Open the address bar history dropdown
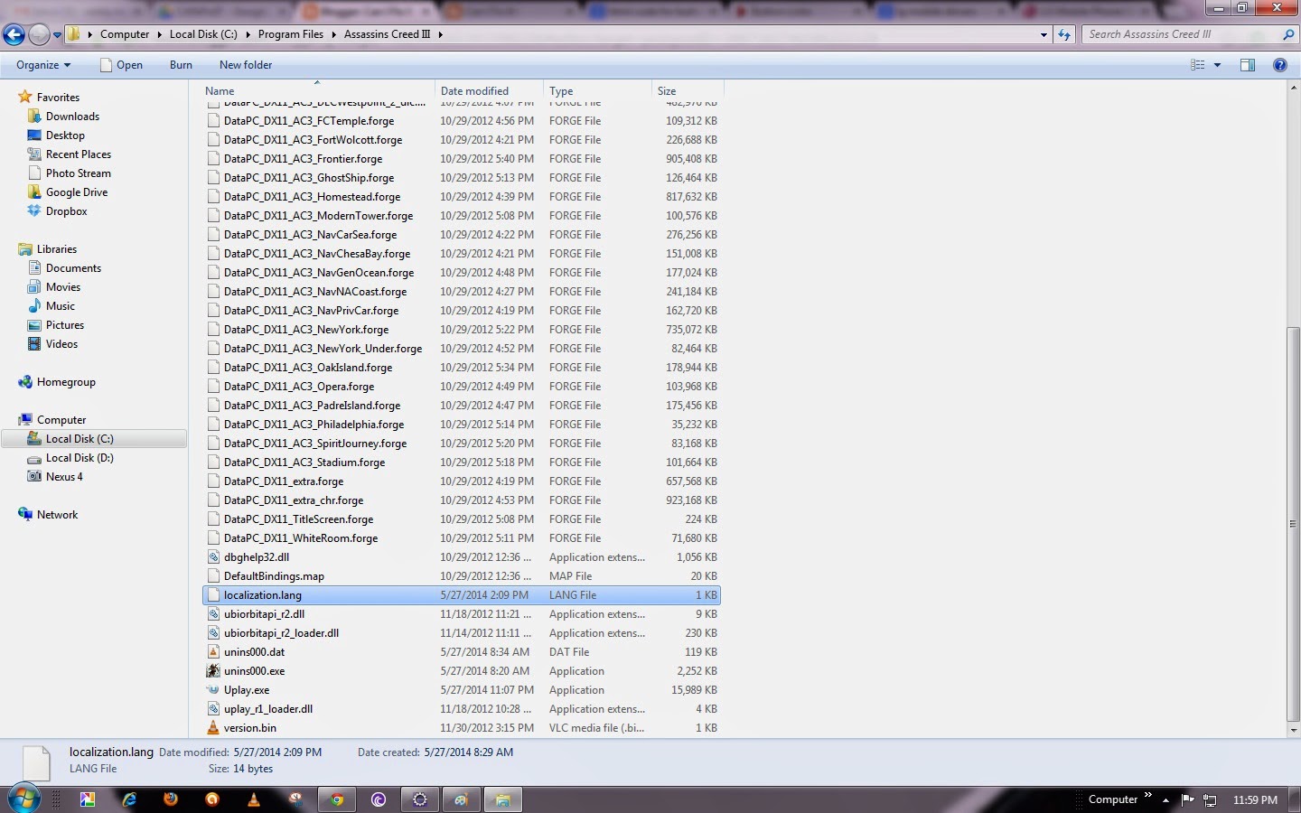The width and height of the screenshot is (1301, 813). (1044, 35)
